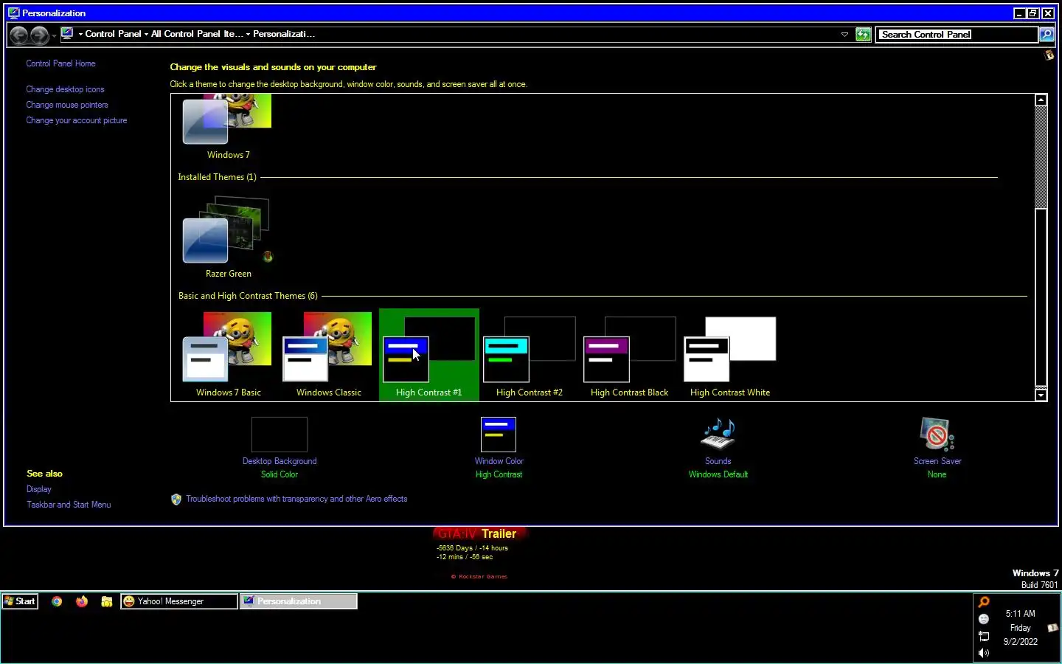
Task: Expand arrow before All Control Panel Items
Action: click(146, 34)
